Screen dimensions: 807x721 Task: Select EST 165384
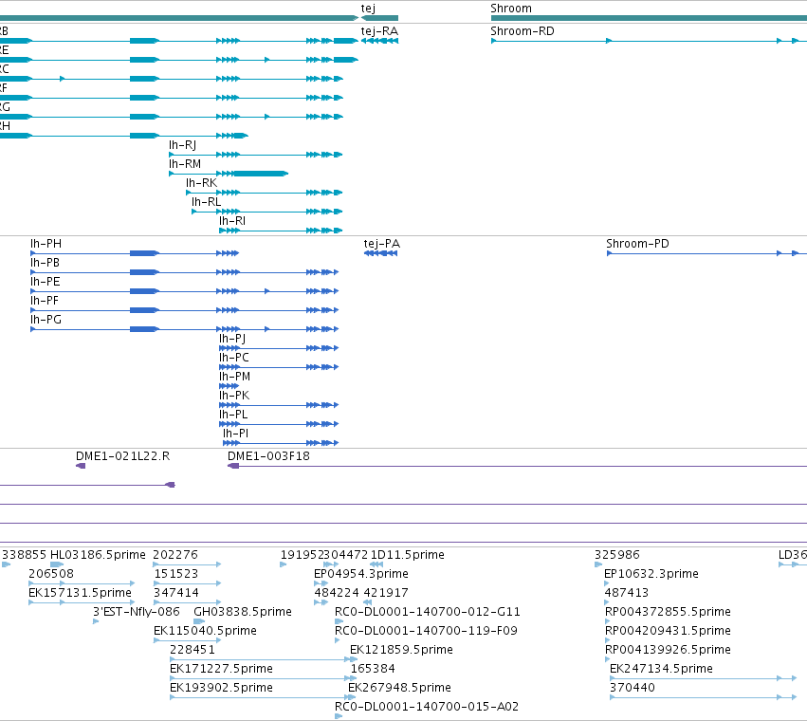click(373, 669)
